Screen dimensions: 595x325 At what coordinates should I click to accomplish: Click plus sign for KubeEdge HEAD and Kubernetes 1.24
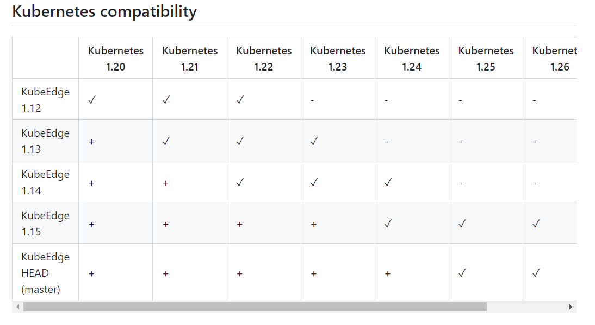pos(388,274)
